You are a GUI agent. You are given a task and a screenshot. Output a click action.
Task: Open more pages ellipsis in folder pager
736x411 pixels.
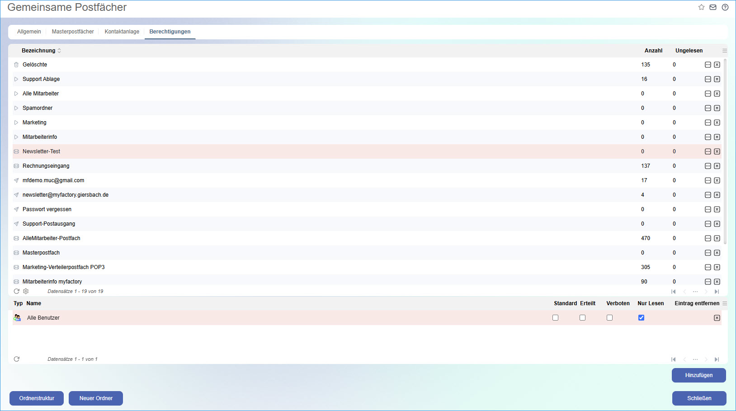coord(695,292)
